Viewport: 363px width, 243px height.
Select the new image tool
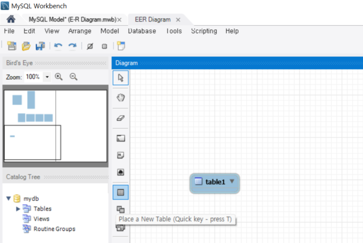(120, 172)
